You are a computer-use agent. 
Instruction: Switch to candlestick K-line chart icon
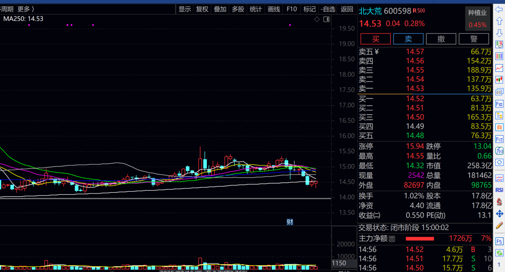(x=499, y=80)
